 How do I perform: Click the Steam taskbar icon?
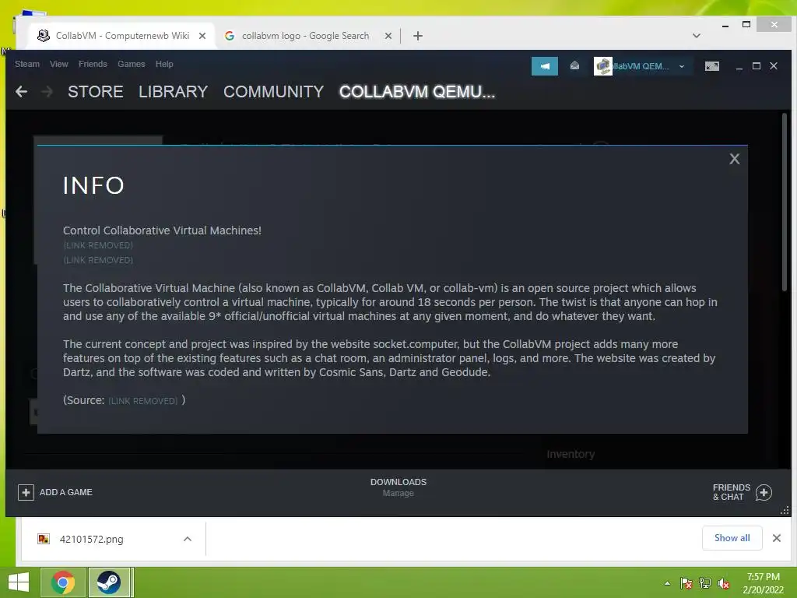point(109,582)
